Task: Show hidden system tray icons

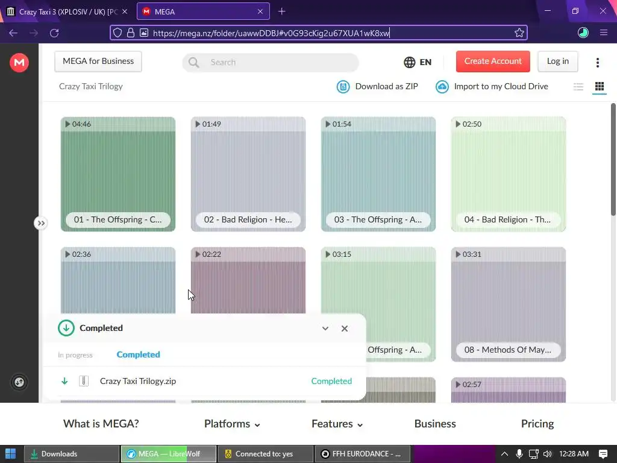Action: 504,454
